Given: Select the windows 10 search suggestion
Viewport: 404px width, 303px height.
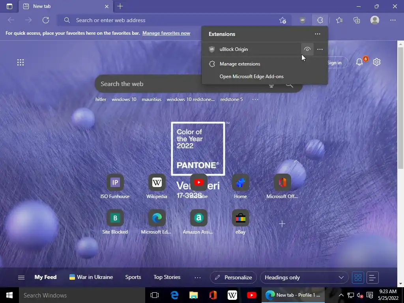Looking at the screenshot, I should pos(124,99).
